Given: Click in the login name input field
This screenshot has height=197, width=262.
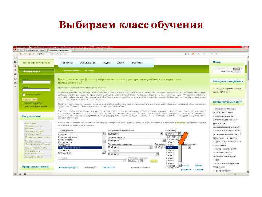Looking at the screenshot, I should pos(36,82).
